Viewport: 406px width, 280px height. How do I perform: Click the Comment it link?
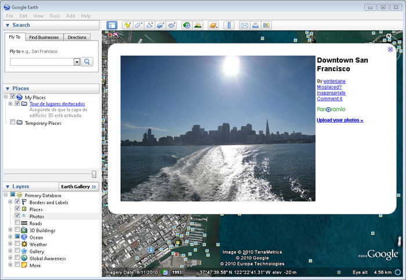click(x=329, y=99)
